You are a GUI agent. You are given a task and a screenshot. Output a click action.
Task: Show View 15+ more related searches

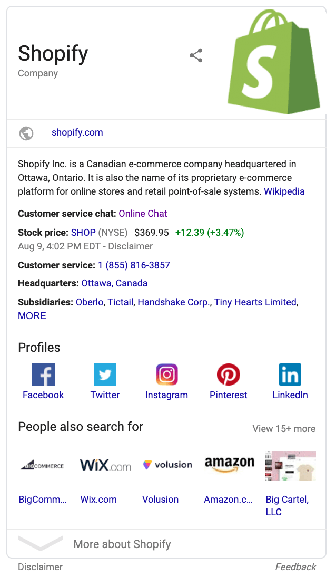pos(284,429)
